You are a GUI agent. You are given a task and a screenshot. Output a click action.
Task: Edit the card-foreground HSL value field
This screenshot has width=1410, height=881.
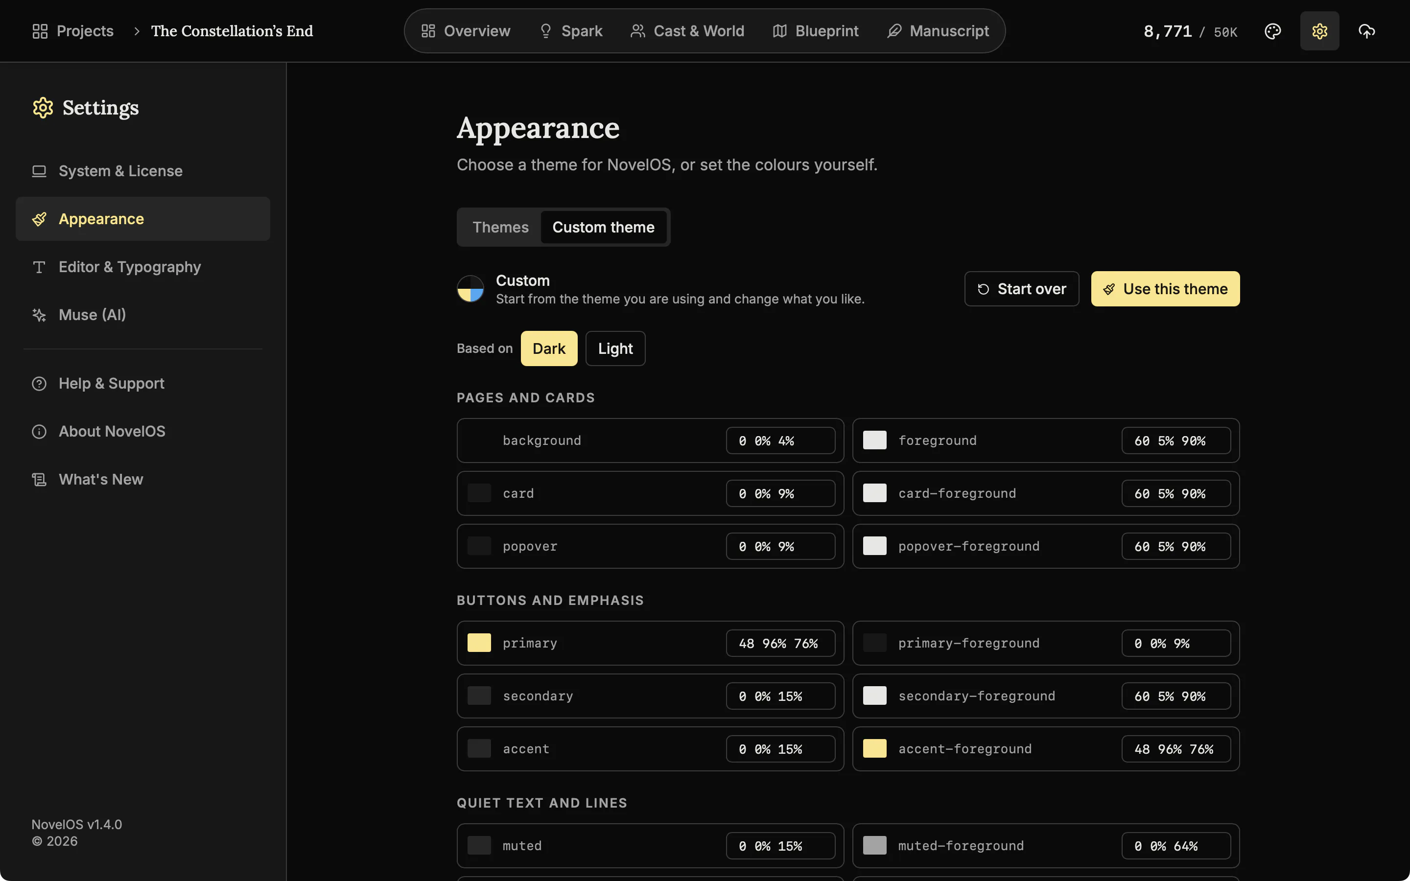click(1176, 493)
